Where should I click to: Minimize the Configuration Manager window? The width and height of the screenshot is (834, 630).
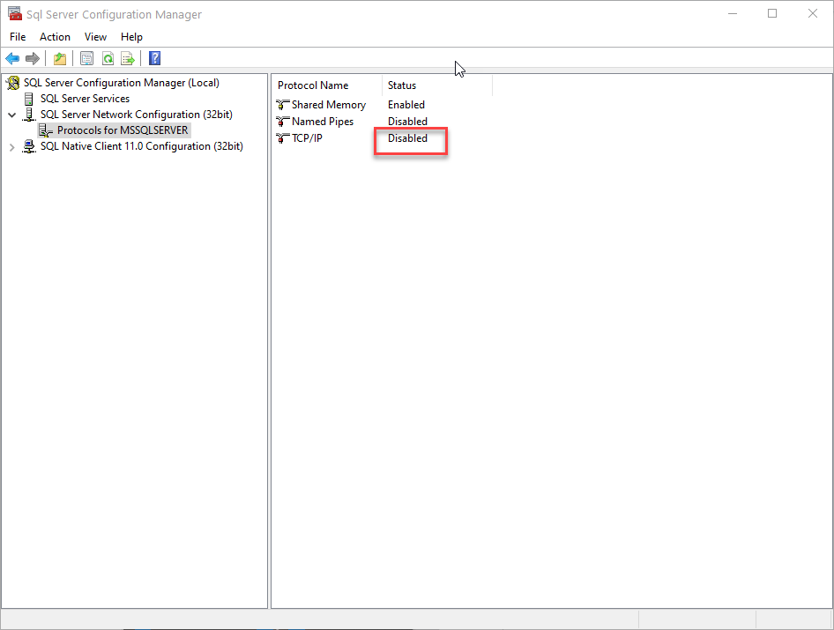(733, 14)
